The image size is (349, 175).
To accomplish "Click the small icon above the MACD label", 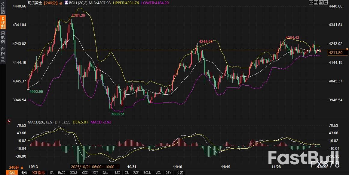I will 8,122.
